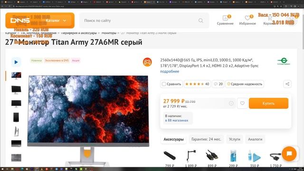Click the Акция badge

76,60
